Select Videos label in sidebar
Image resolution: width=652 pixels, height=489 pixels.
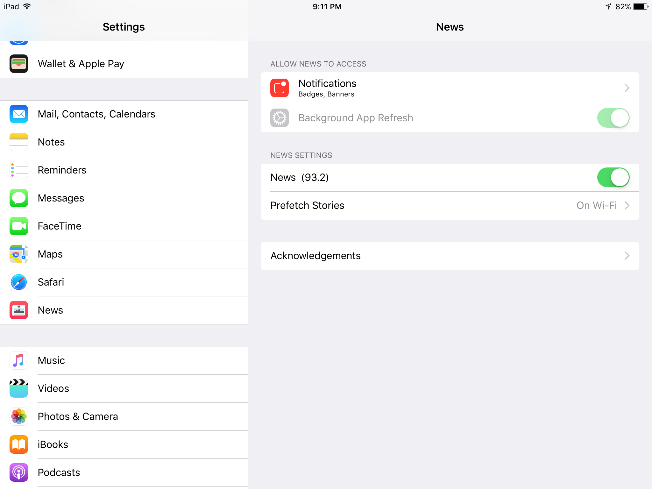(53, 388)
